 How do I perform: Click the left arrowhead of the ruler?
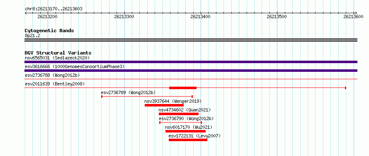[x=26, y=13]
